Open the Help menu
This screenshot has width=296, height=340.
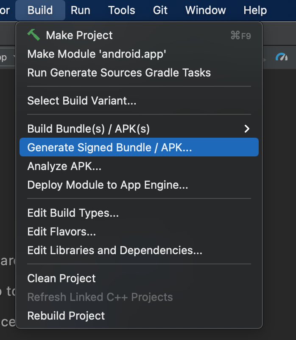(255, 10)
